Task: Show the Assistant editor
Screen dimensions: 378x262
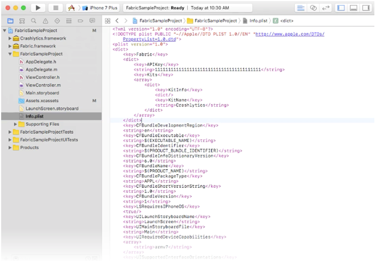Action: 313,8
